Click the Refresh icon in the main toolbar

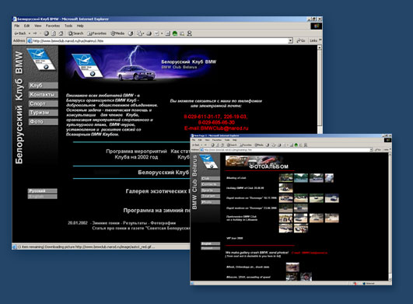click(54, 33)
